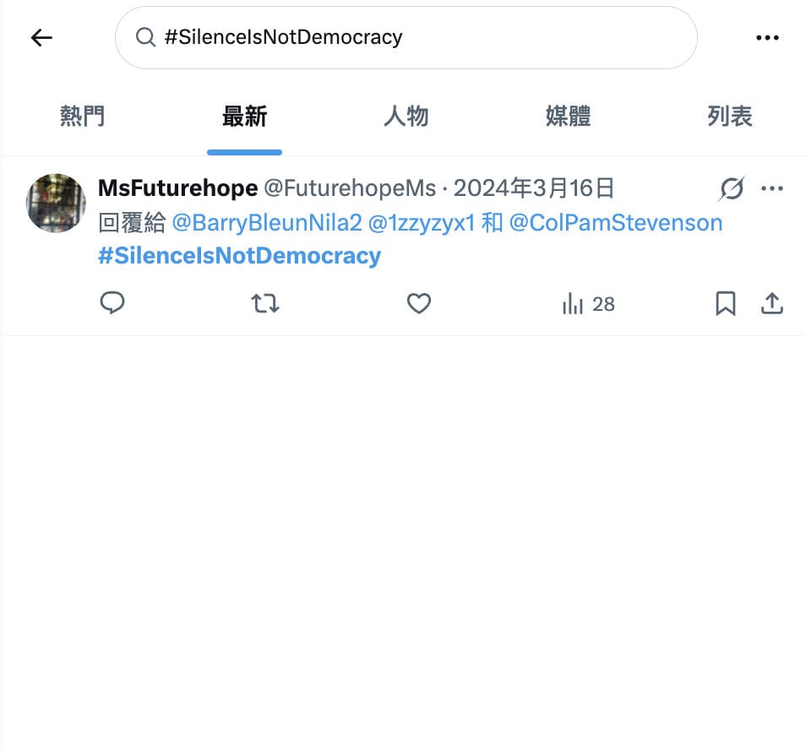This screenshot has width=806, height=750.
Task: Click the back arrow icon
Action: point(41,38)
